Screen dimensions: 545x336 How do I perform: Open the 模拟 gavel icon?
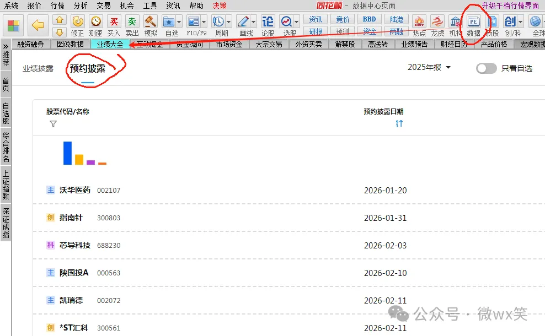pyautogui.click(x=151, y=22)
